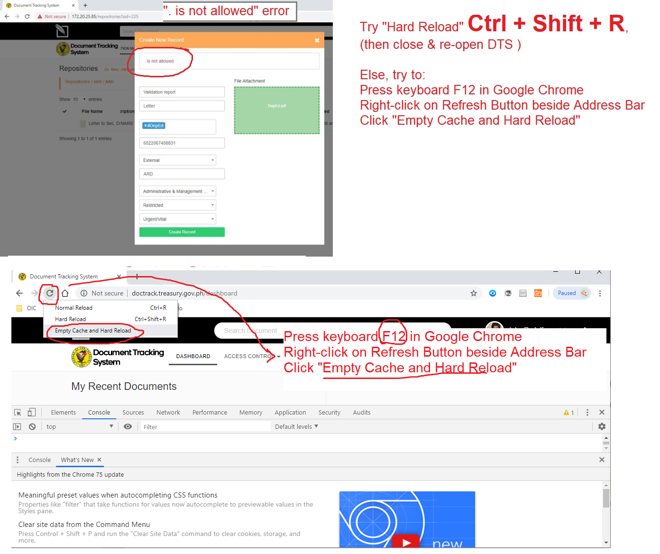Clear the console with the clear icon
660x554 pixels.
(32, 426)
